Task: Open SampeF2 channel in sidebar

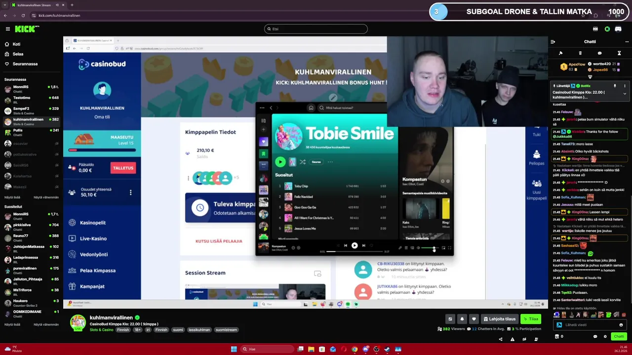Action: 32,110
